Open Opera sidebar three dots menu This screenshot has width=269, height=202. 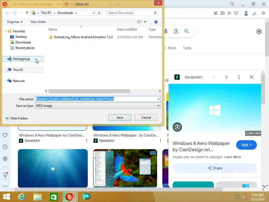click(5, 186)
